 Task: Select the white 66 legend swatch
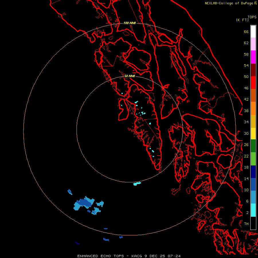[x=253, y=32]
